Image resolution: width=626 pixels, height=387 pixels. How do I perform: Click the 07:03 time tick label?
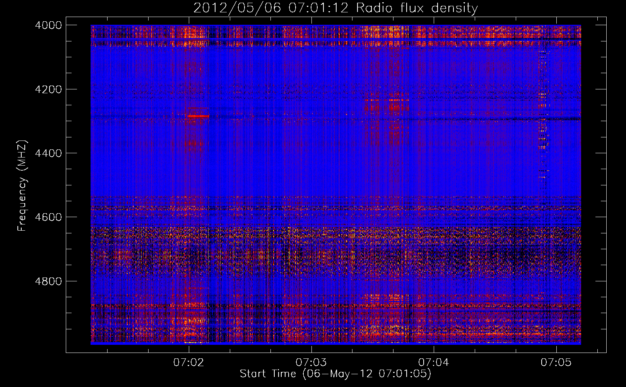311,363
